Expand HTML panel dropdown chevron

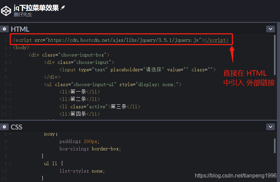pos(270,29)
